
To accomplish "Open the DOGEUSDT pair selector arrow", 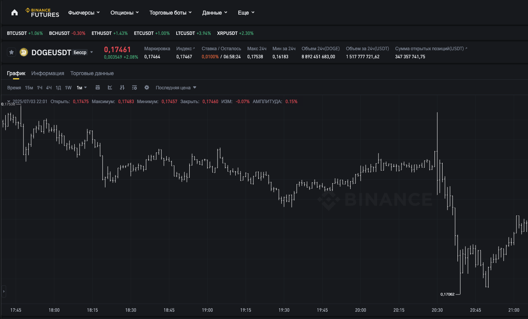I will (92, 52).
